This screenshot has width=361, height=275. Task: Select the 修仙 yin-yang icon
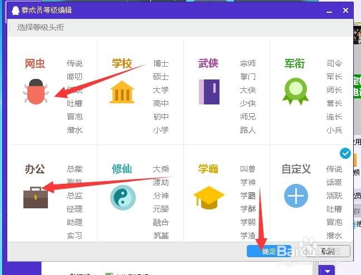[123, 198]
